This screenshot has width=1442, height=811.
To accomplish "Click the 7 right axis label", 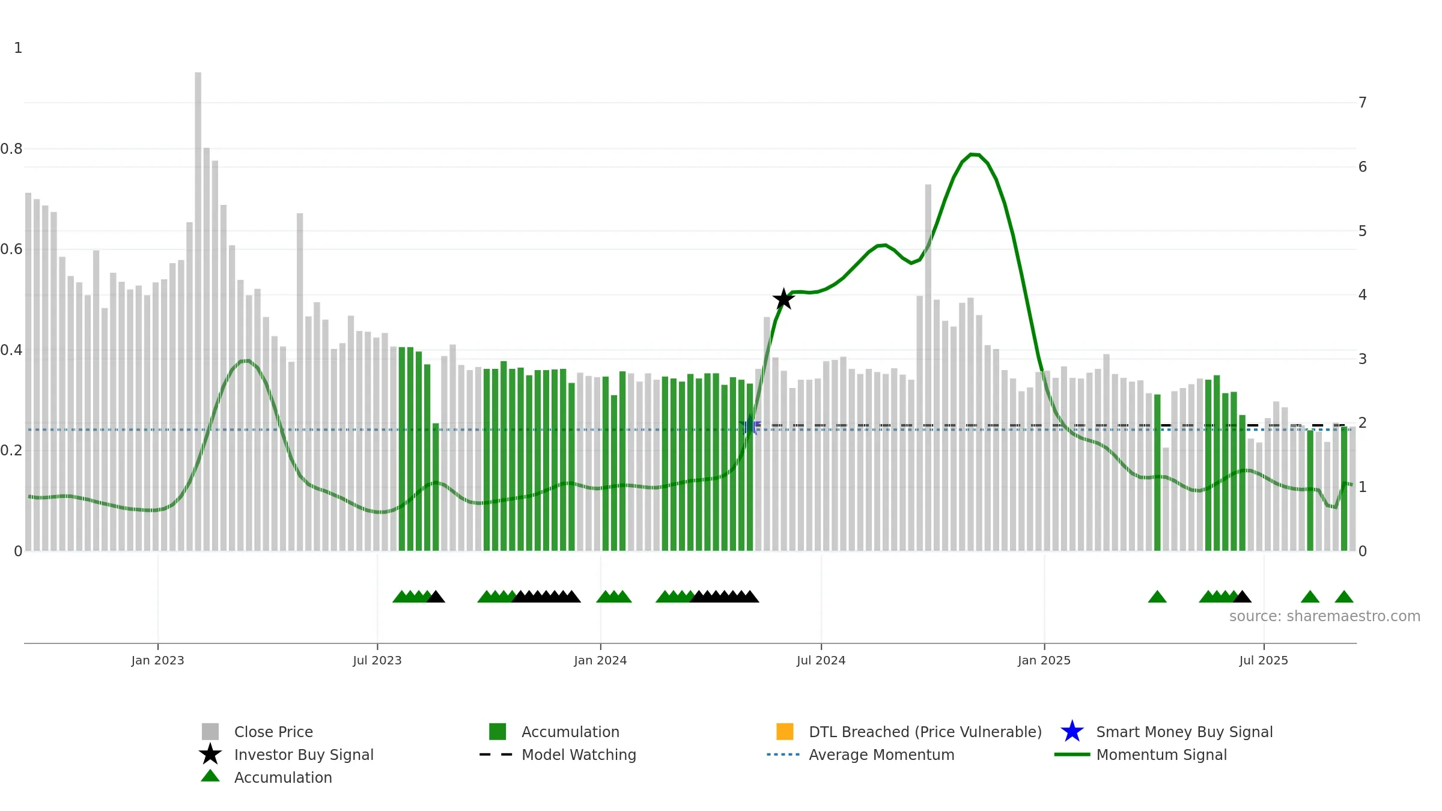I will 1363,103.
